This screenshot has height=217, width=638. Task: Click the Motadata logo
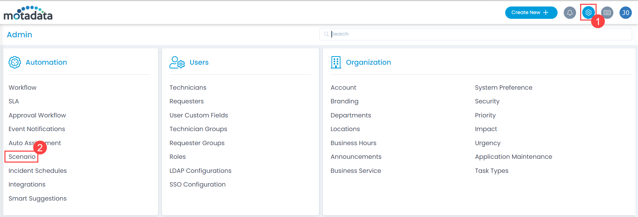coord(28,13)
